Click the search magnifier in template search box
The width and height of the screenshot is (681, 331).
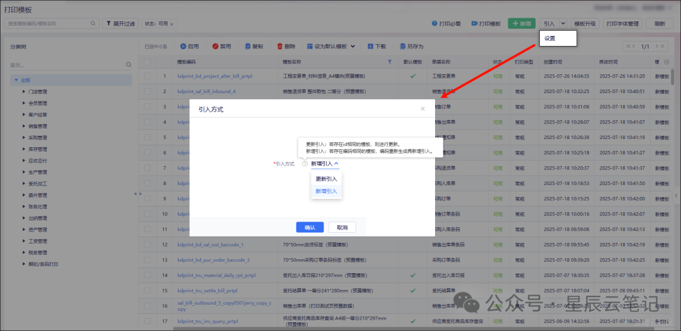point(93,23)
